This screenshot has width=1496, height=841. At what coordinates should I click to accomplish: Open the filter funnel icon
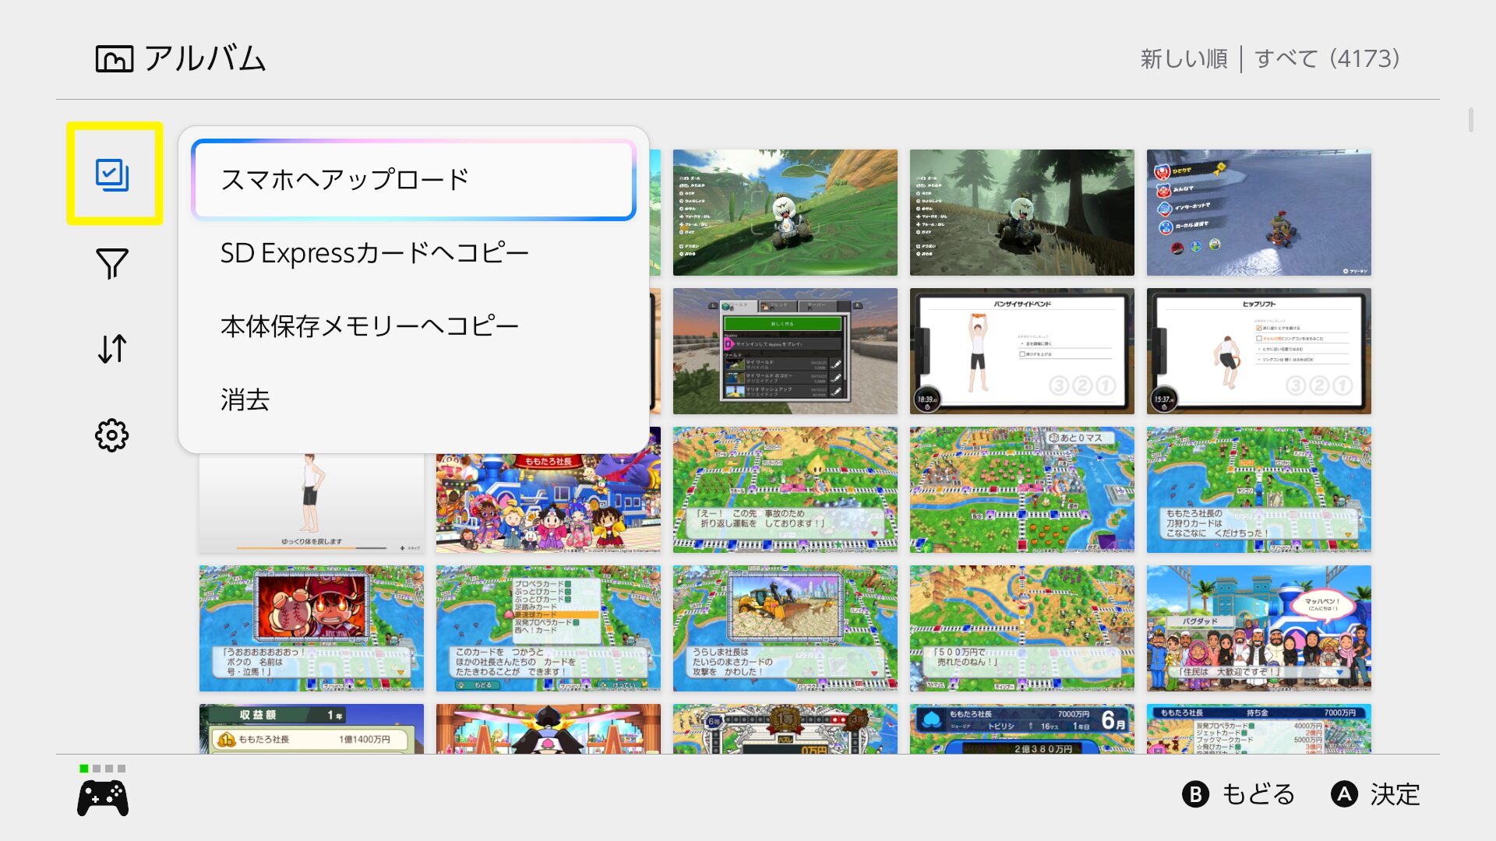(112, 263)
